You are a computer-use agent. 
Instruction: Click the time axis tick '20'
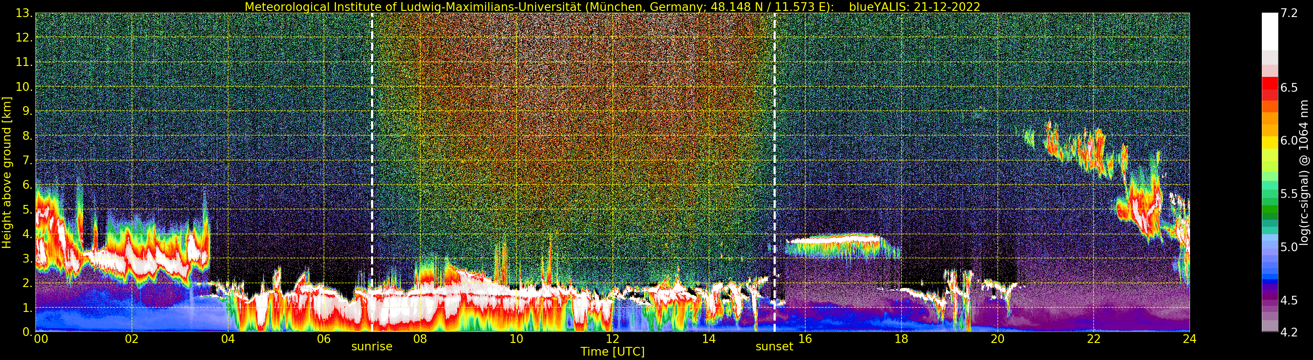998,339
